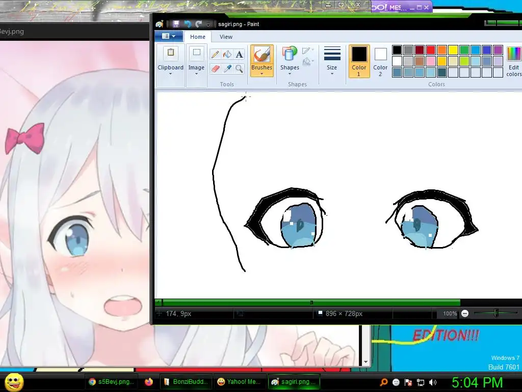522x392 pixels.
Task: Pick the brown color swatch
Action: 420,61
